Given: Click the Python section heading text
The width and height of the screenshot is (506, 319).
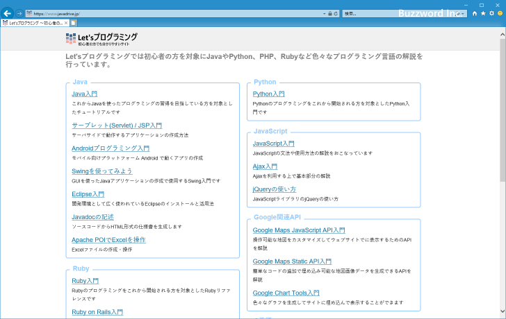Looking at the screenshot, I should [265, 82].
